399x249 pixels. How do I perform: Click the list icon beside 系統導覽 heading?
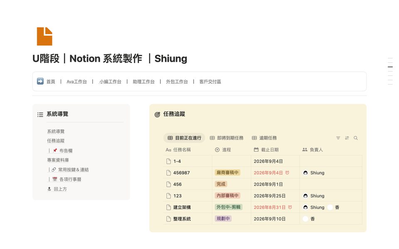click(x=40, y=115)
